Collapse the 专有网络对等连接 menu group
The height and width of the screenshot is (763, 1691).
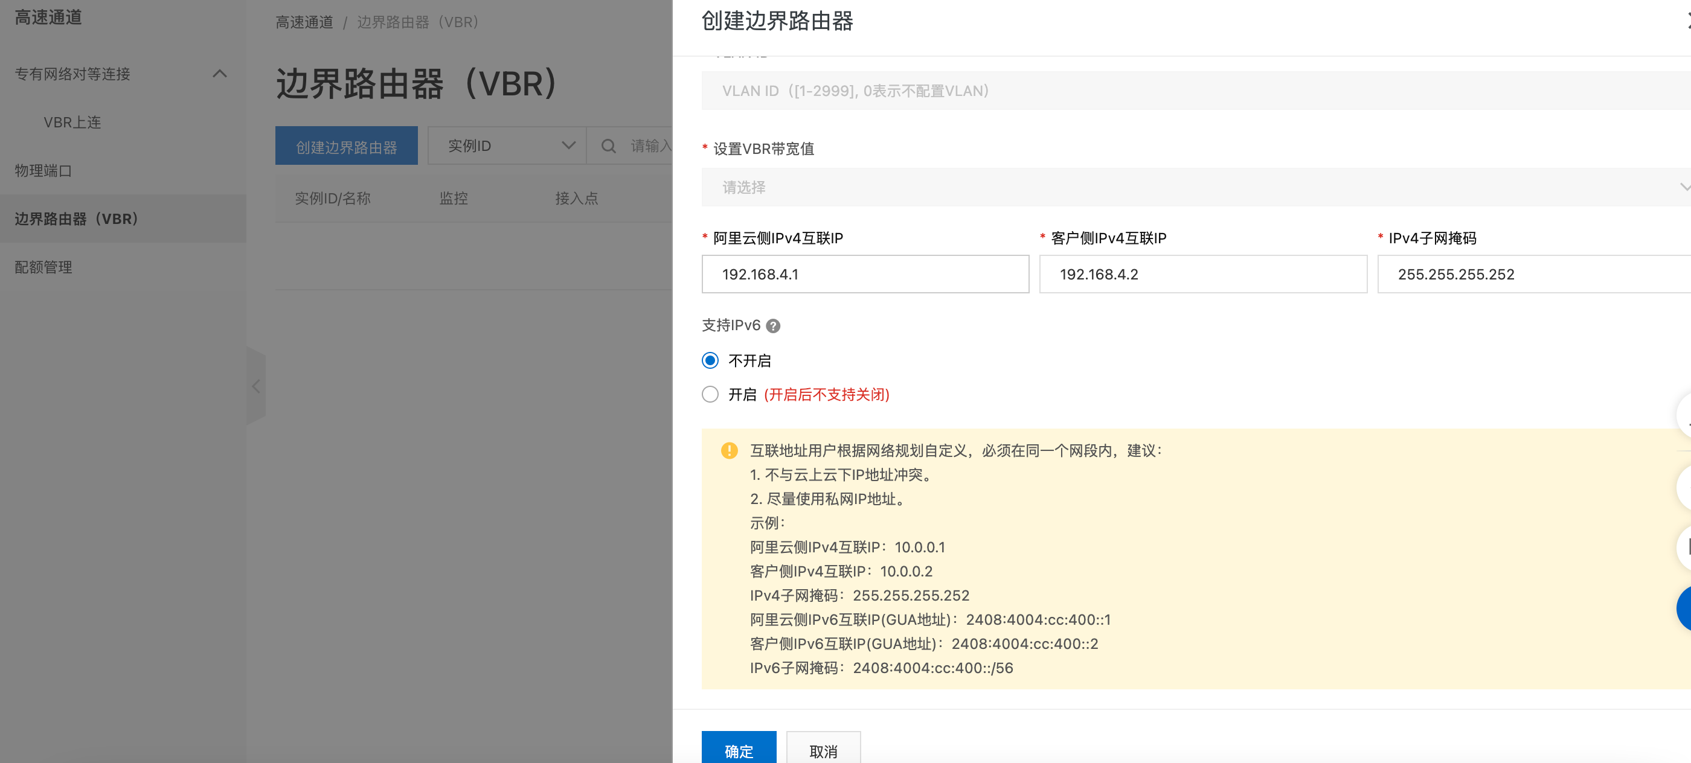220,74
